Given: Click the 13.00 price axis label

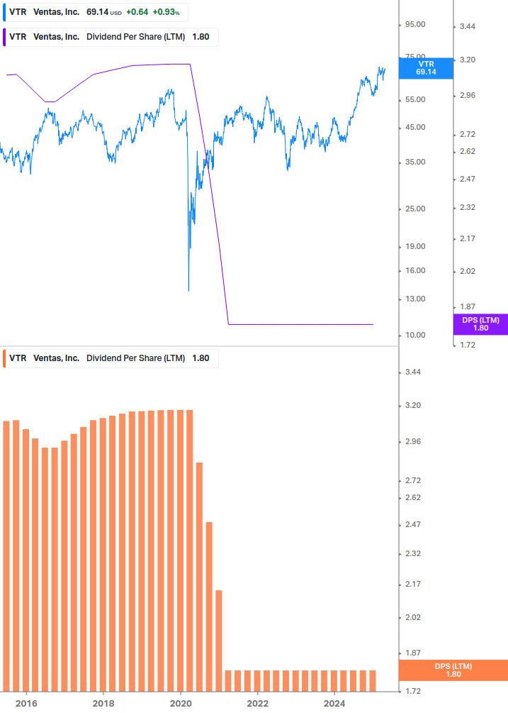Looking at the screenshot, I should (415, 299).
